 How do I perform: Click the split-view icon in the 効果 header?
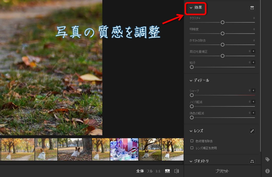pyautogui.click(x=252, y=8)
